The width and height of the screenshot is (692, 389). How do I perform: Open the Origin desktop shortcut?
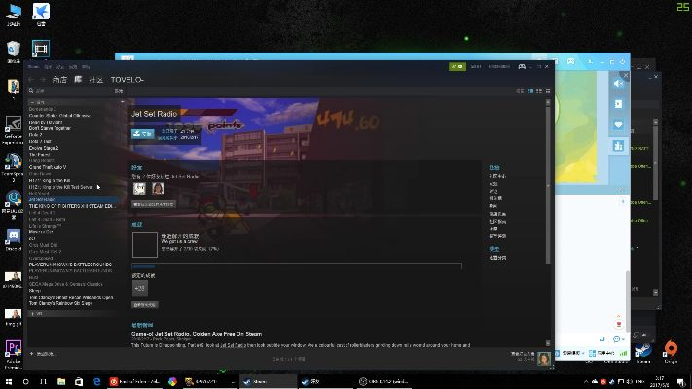671,351
